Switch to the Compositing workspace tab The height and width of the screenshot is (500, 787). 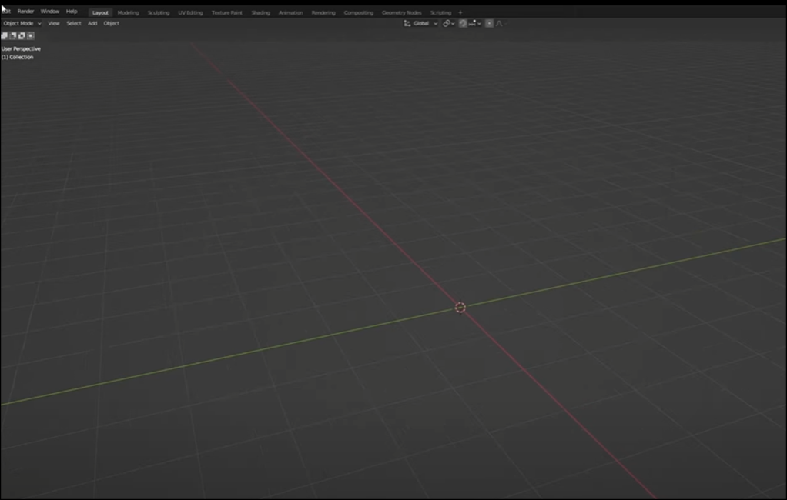(358, 12)
